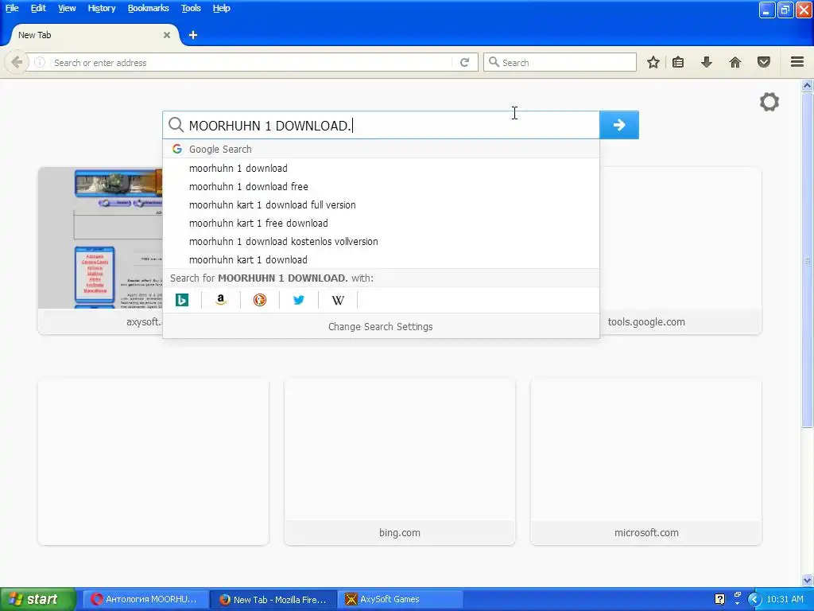
Task: Click the vertical scrollbar thumb
Action: 808,260
